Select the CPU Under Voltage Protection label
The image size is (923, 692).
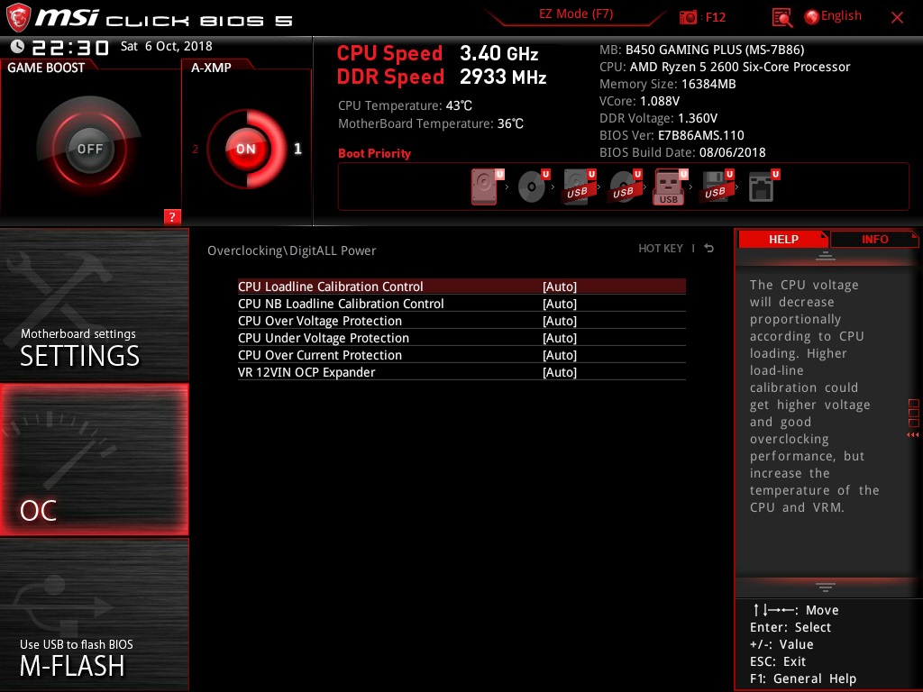pos(324,338)
